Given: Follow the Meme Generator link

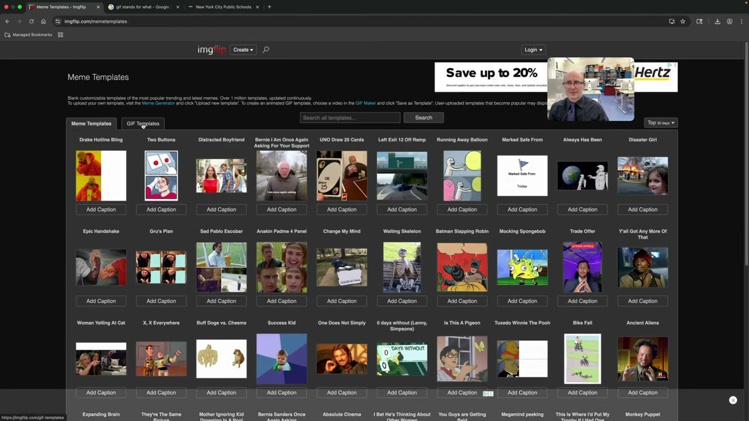Looking at the screenshot, I should (158, 103).
